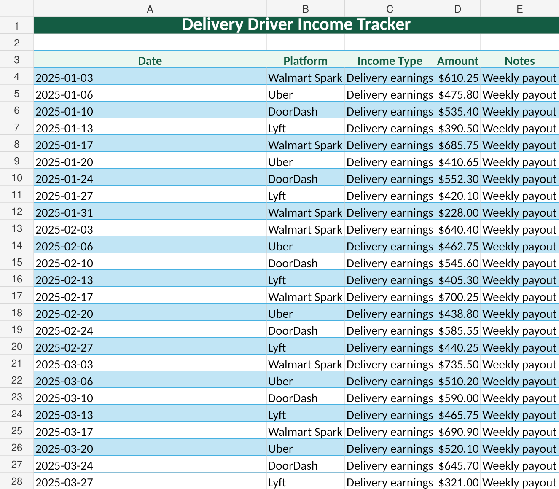Click amount $590.00
This screenshot has height=489, width=559.
(x=458, y=397)
